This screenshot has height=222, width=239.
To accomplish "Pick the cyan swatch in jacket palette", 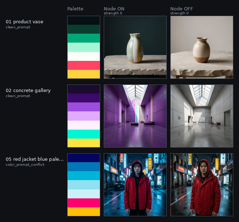I will click(x=84, y=175).
